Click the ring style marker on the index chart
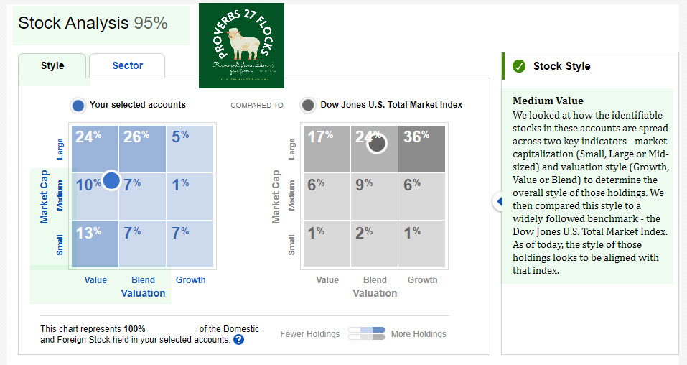The width and height of the screenshot is (687, 365). click(x=377, y=143)
